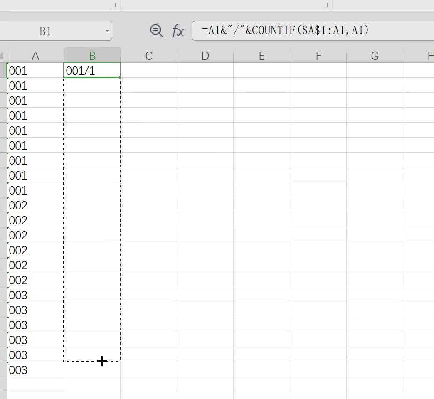Select the first 002 cell in column A
Viewport: 434px width, 399px height.
coord(35,205)
